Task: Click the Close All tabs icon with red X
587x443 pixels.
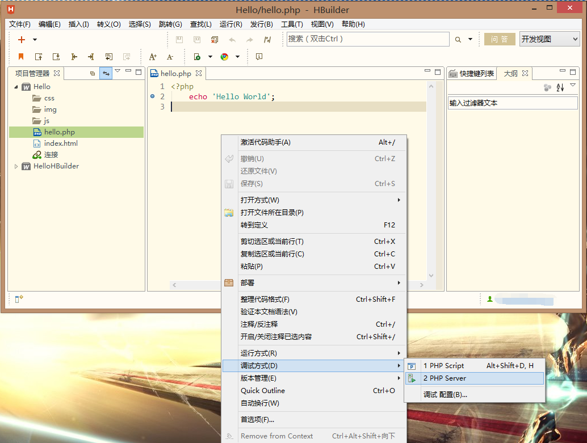Action: click(215, 40)
